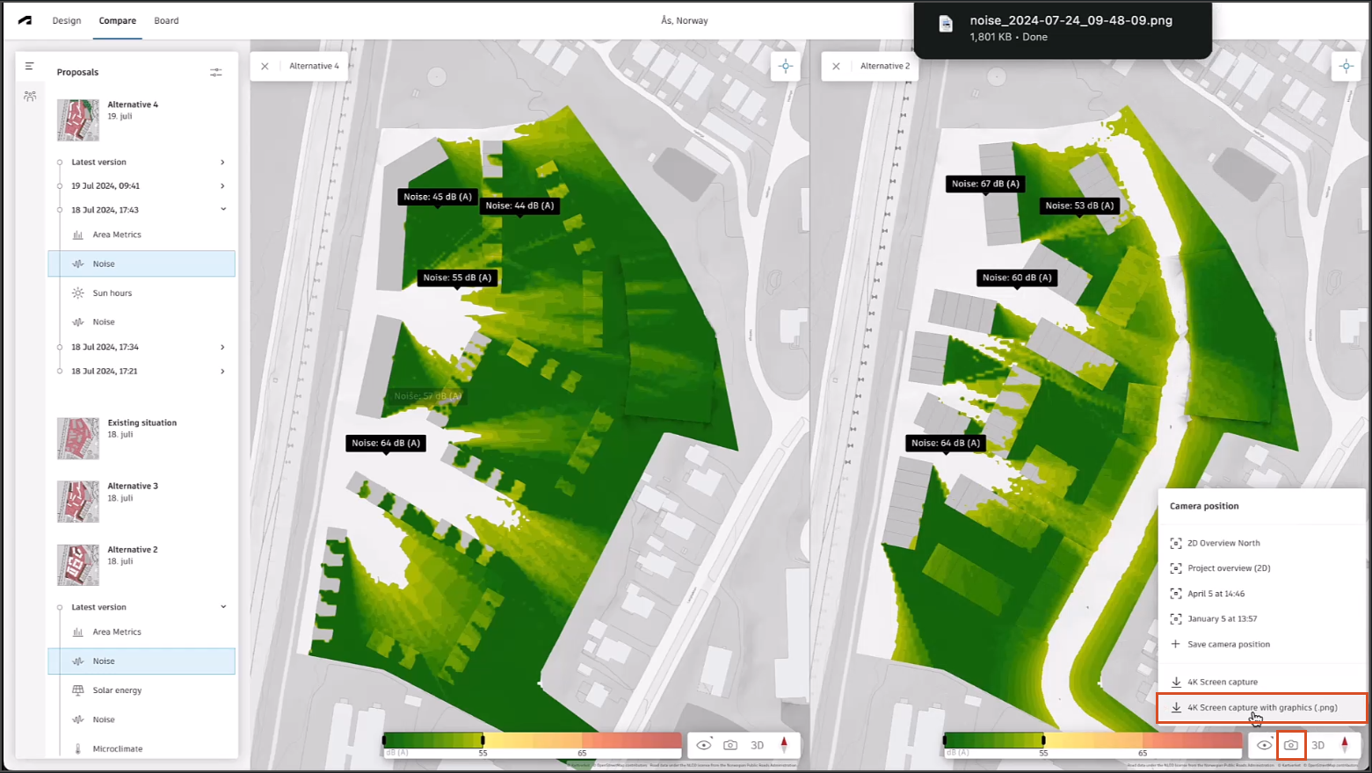Click Noise: 53 dB (A) label
The width and height of the screenshot is (1372, 773).
(x=1079, y=206)
